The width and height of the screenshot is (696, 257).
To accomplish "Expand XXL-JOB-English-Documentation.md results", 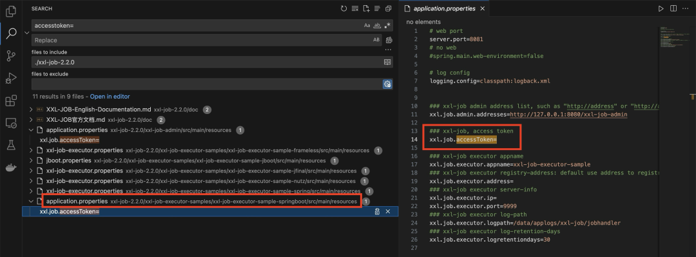I will 31,109.
